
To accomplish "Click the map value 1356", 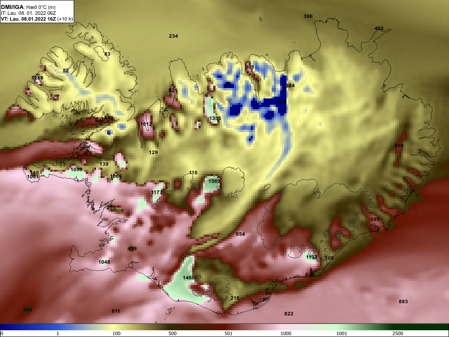I will click(215, 118).
